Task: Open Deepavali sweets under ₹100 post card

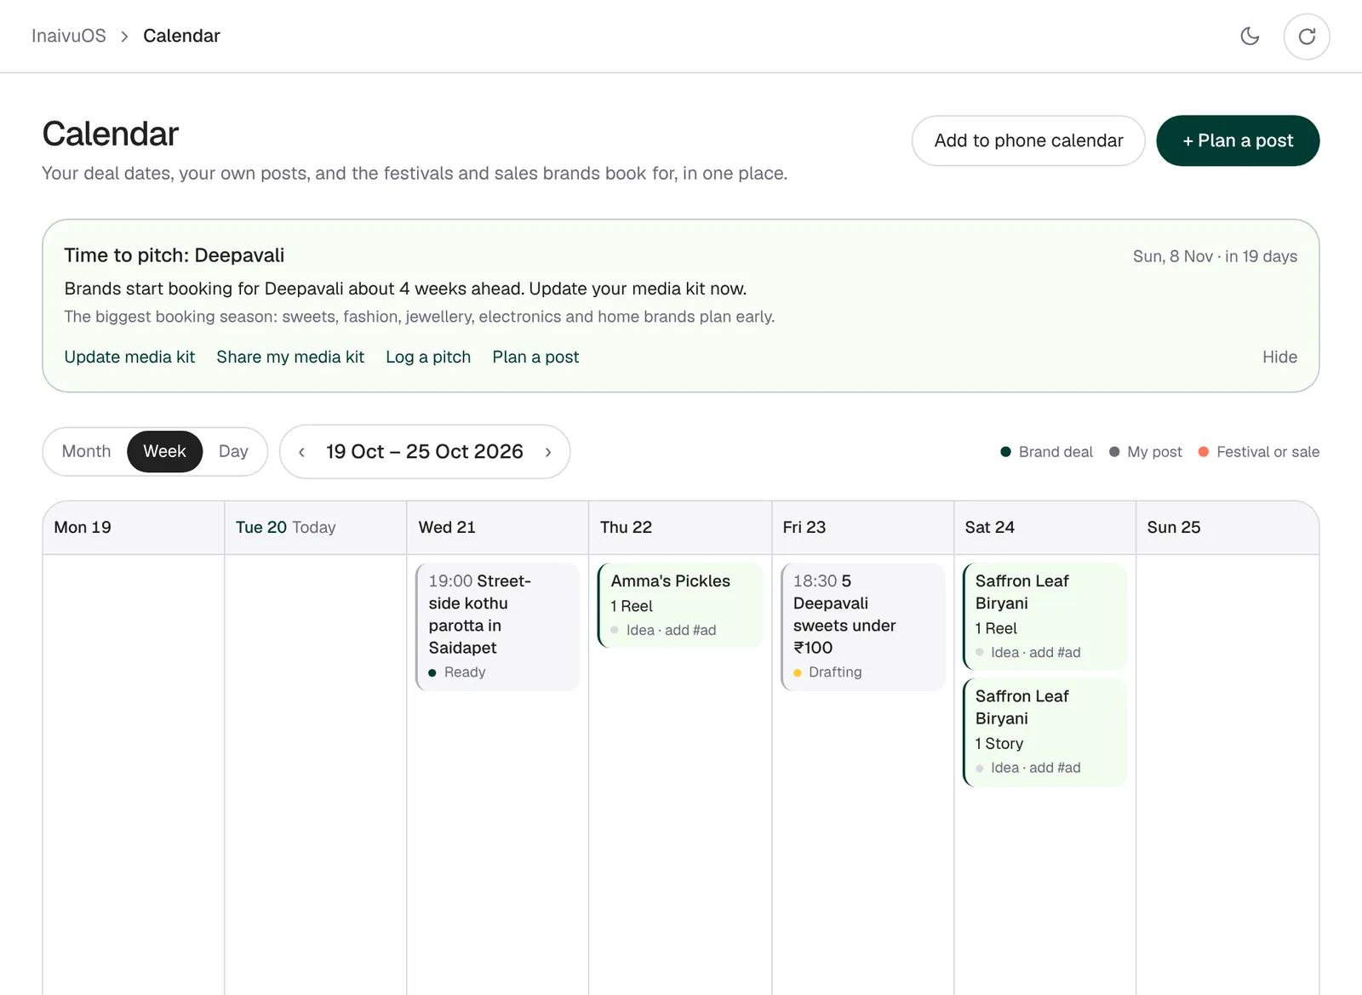Action: [x=862, y=626]
